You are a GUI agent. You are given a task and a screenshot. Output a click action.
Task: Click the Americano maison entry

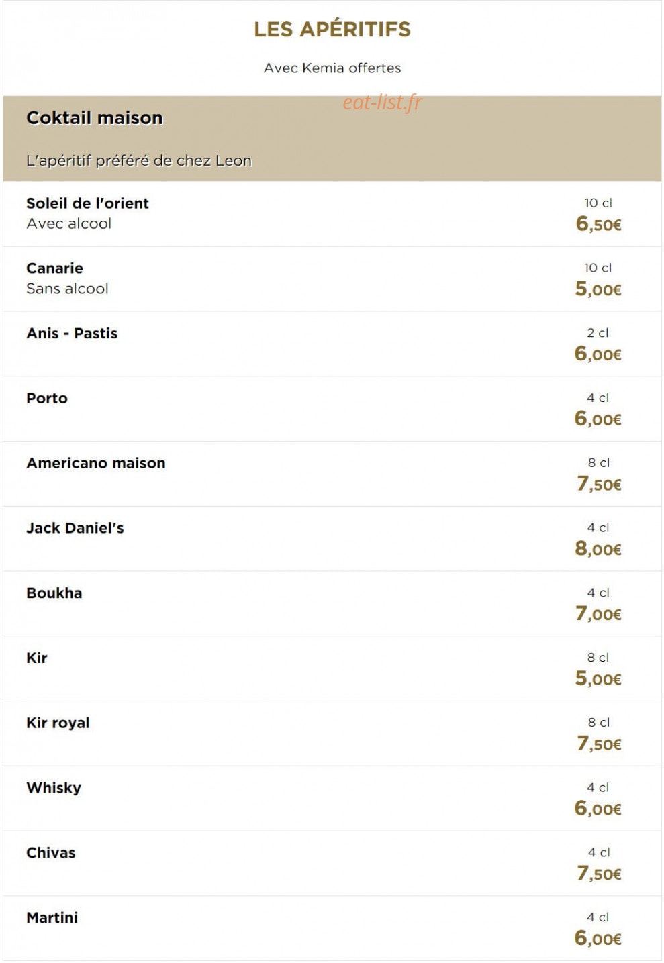(332, 474)
